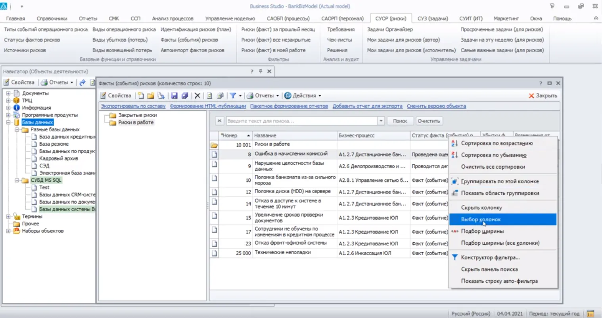Open the Действия dropdown arrow
The height and width of the screenshot is (318, 602).
[320, 95]
